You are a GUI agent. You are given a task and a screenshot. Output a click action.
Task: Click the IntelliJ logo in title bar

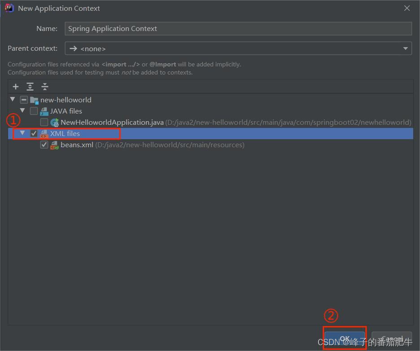(9, 8)
